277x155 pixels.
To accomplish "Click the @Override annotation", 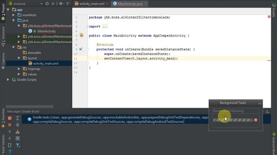I will coord(105,45).
